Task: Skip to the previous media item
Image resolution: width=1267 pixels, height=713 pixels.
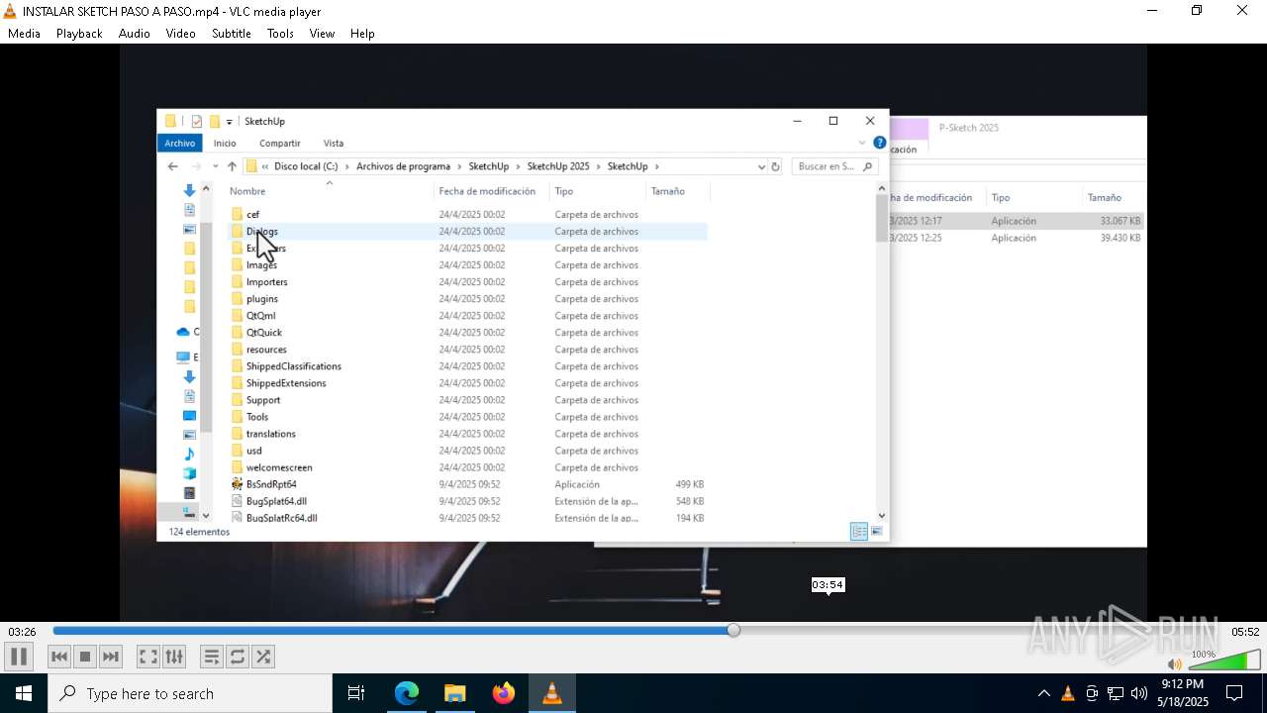Action: (x=59, y=657)
